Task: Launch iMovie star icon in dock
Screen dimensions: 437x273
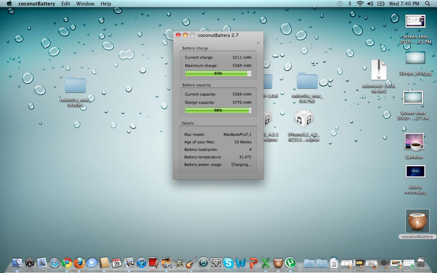Action: [179, 262]
